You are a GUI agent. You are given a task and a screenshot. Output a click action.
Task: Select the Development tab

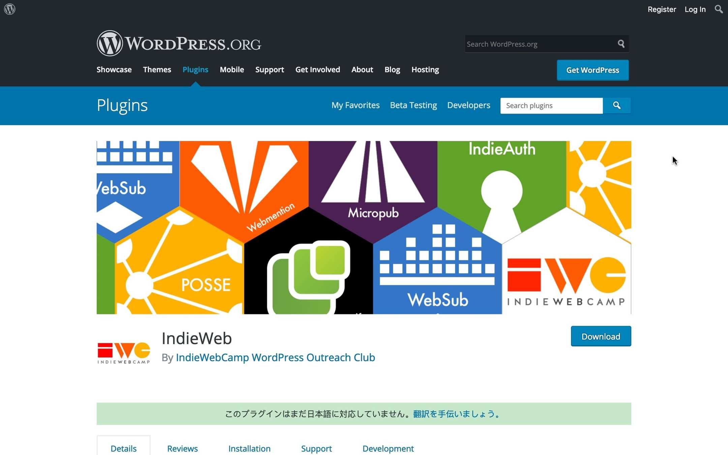(x=388, y=448)
